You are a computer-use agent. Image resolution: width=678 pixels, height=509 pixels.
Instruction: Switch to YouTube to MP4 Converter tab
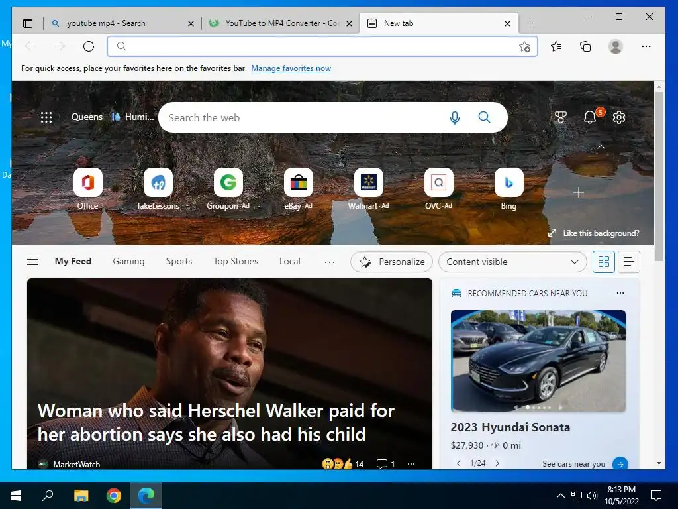(281, 23)
